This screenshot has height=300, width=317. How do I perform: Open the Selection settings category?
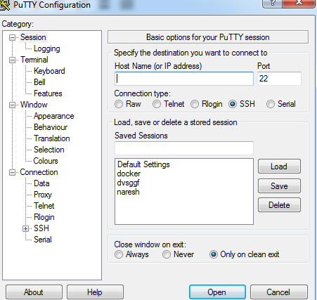pos(49,150)
